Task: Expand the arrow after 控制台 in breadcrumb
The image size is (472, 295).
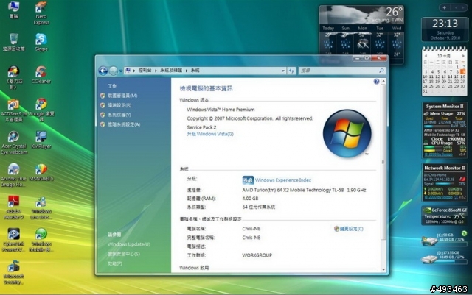Action: pyautogui.click(x=156, y=71)
